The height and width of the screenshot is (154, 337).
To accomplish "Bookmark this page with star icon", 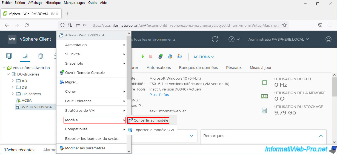I will (x=284, y=25).
